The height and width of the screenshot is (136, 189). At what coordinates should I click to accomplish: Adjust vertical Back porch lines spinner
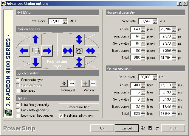coord(143,107)
